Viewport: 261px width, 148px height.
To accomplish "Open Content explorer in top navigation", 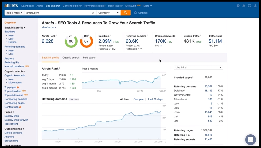I will tap(72, 6).
